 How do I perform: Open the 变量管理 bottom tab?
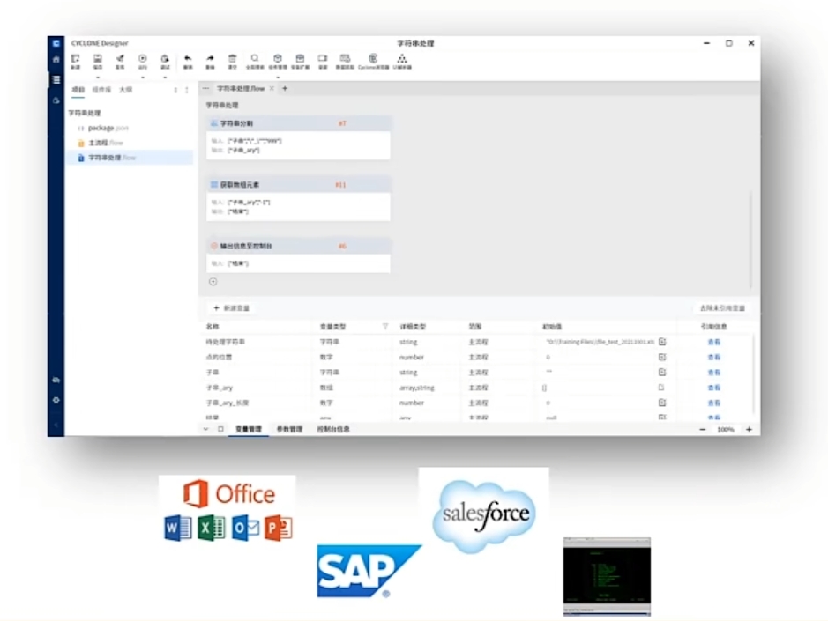248,429
